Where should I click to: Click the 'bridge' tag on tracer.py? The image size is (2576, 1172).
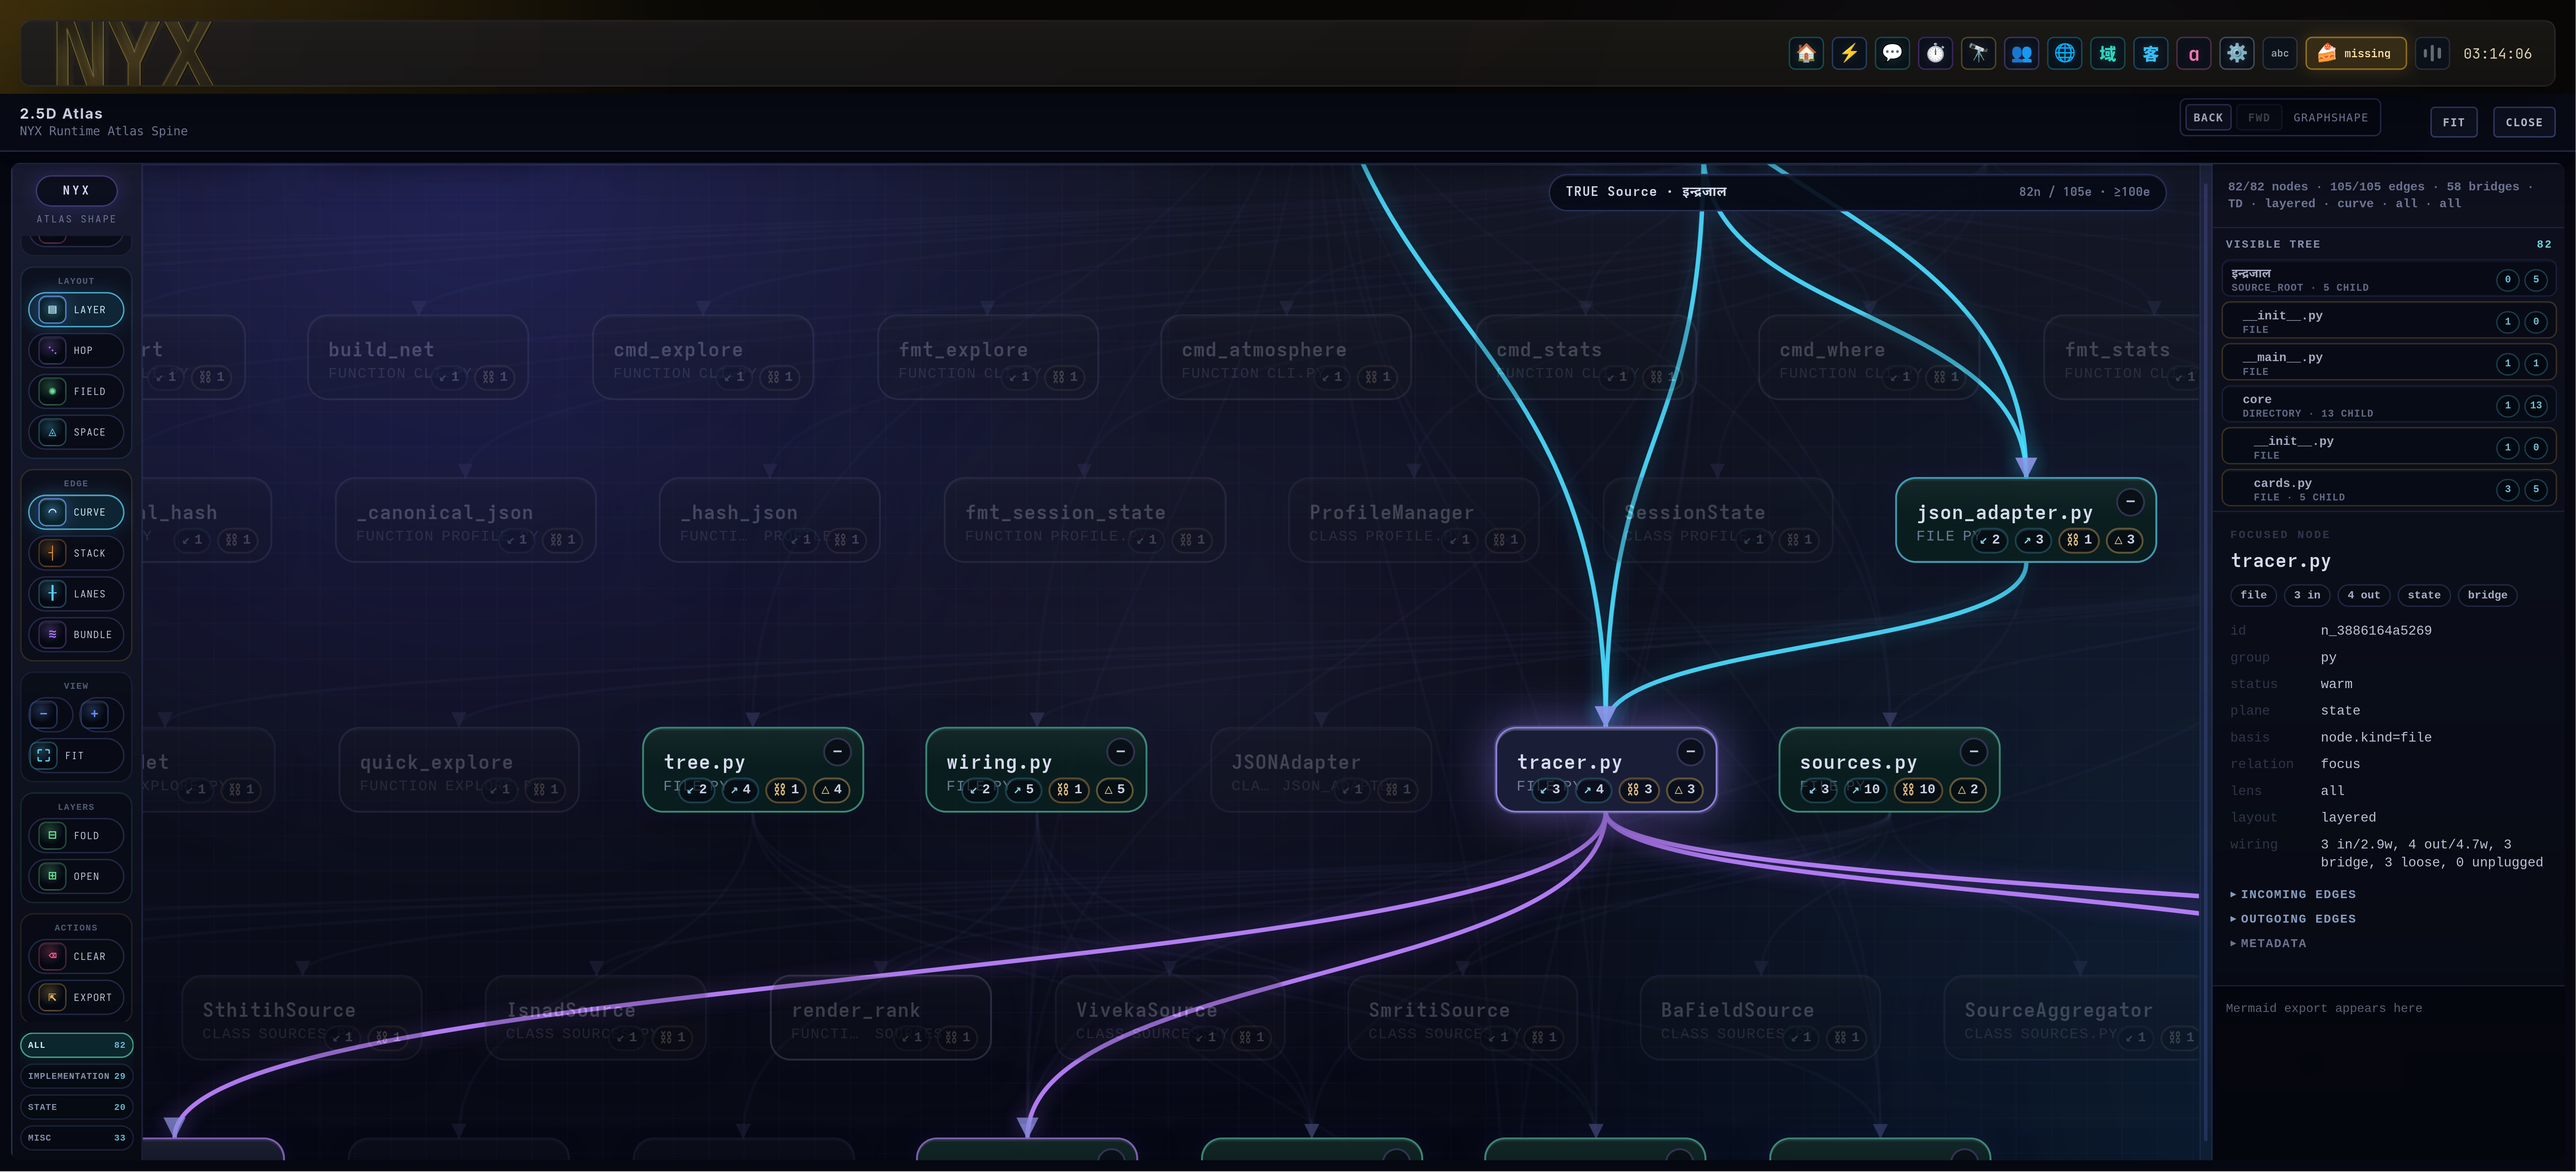coord(2487,596)
